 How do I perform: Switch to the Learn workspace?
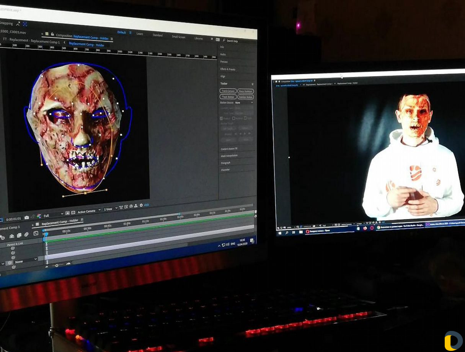[140, 34]
